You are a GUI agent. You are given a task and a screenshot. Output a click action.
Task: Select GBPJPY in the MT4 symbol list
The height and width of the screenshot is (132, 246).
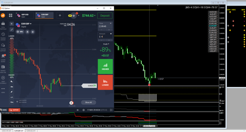tap(213, 40)
